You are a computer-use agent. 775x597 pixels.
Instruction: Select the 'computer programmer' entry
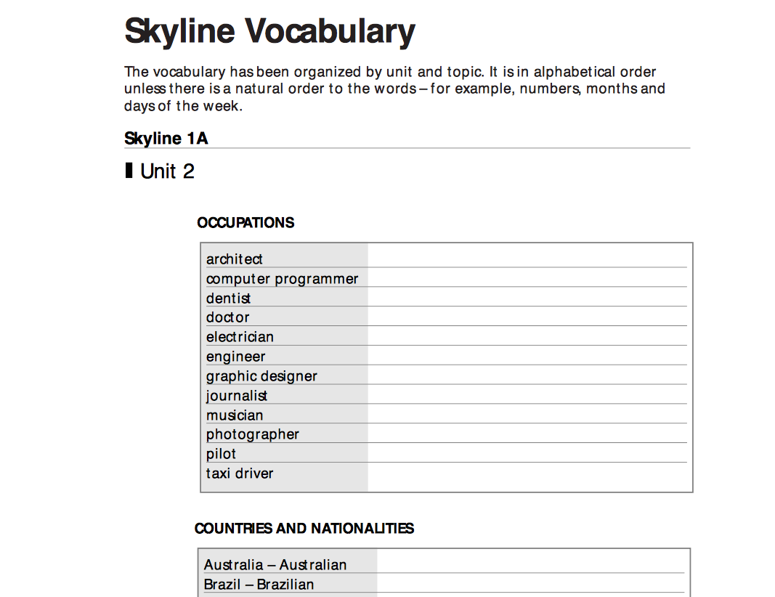(x=283, y=278)
